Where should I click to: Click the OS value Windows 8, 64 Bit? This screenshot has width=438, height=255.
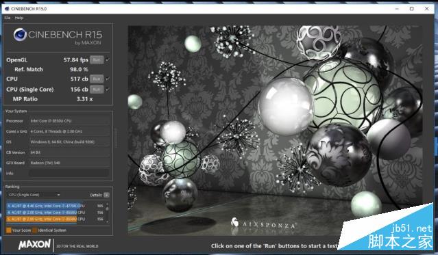point(69,142)
